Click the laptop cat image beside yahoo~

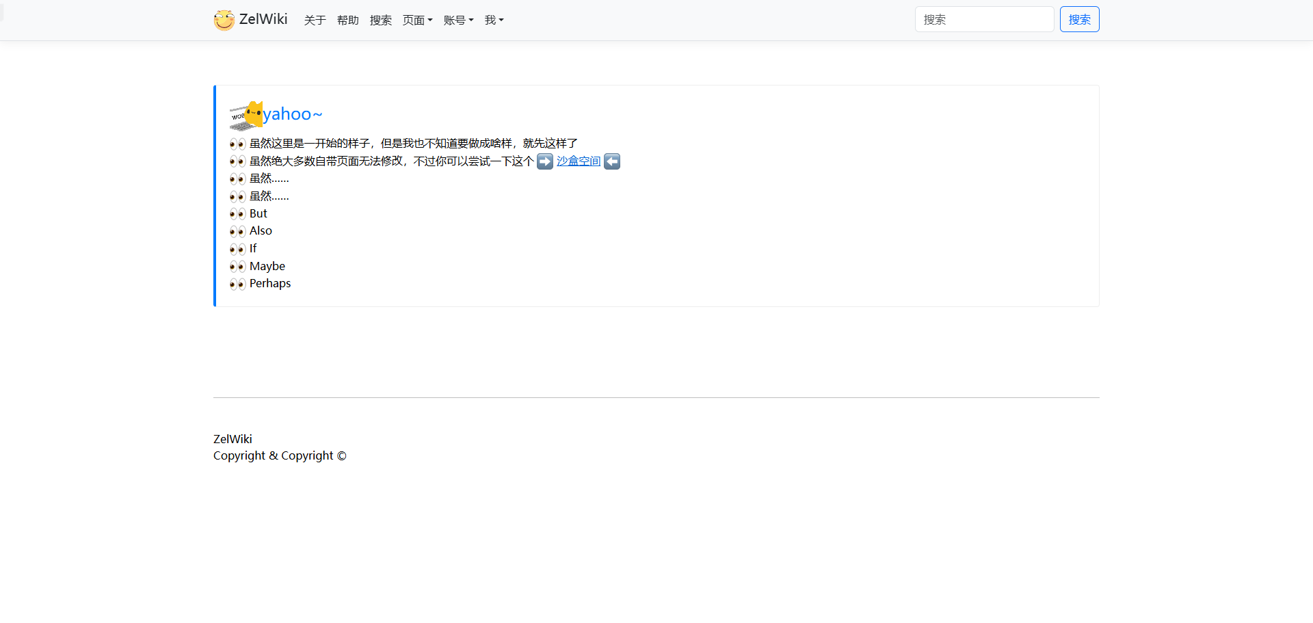click(246, 116)
